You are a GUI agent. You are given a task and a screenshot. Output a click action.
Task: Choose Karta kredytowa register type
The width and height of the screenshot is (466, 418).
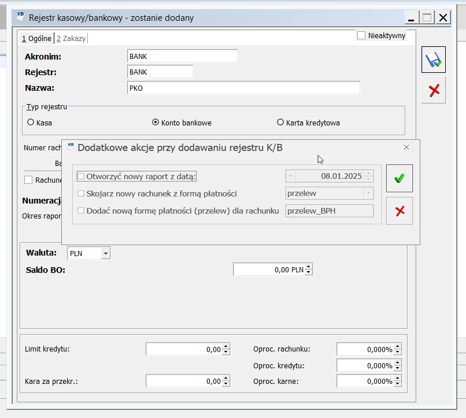(x=281, y=123)
